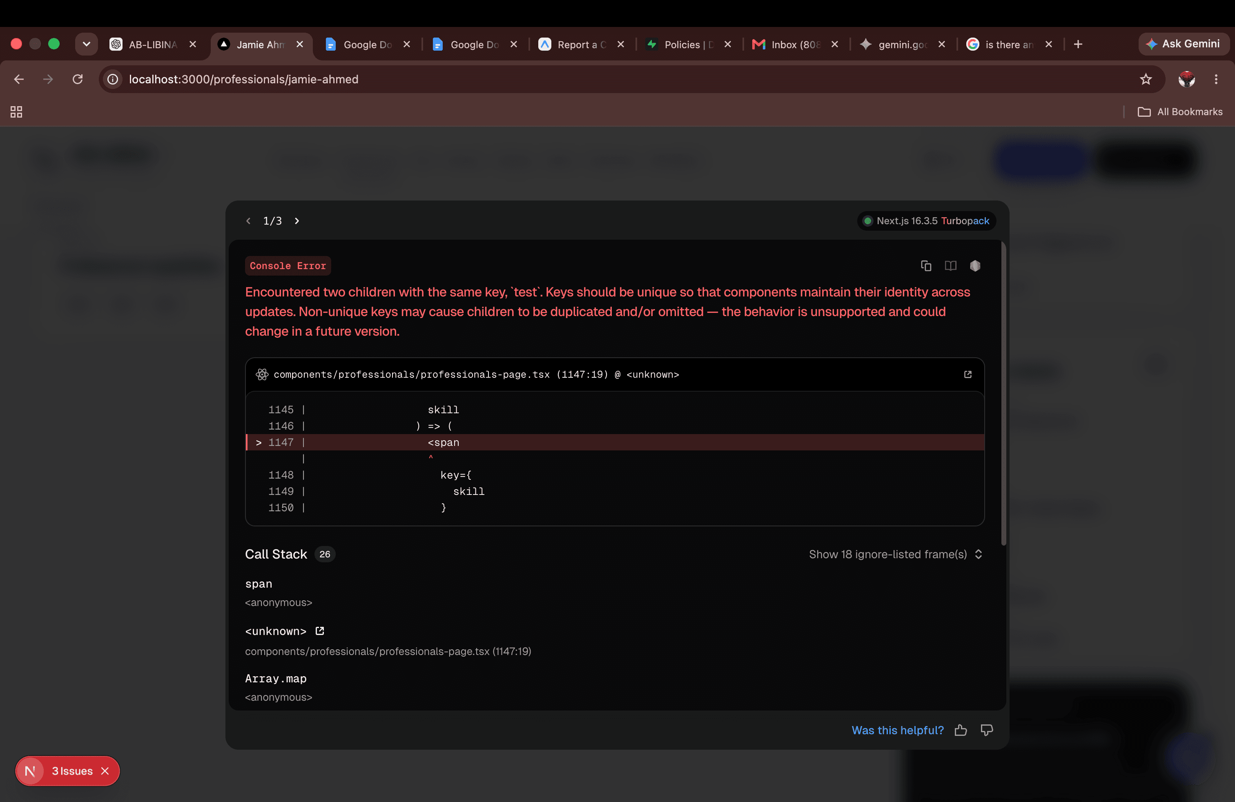Copy the error info with the copy icon
Viewport: 1235px width, 802px height.
[926, 265]
